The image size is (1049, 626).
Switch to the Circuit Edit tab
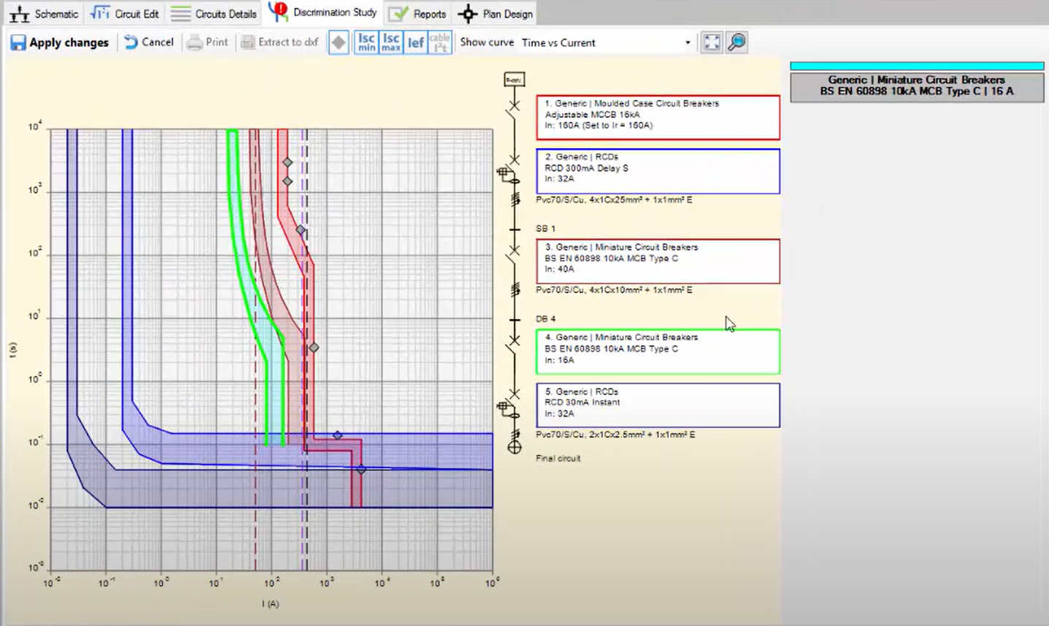click(x=125, y=14)
